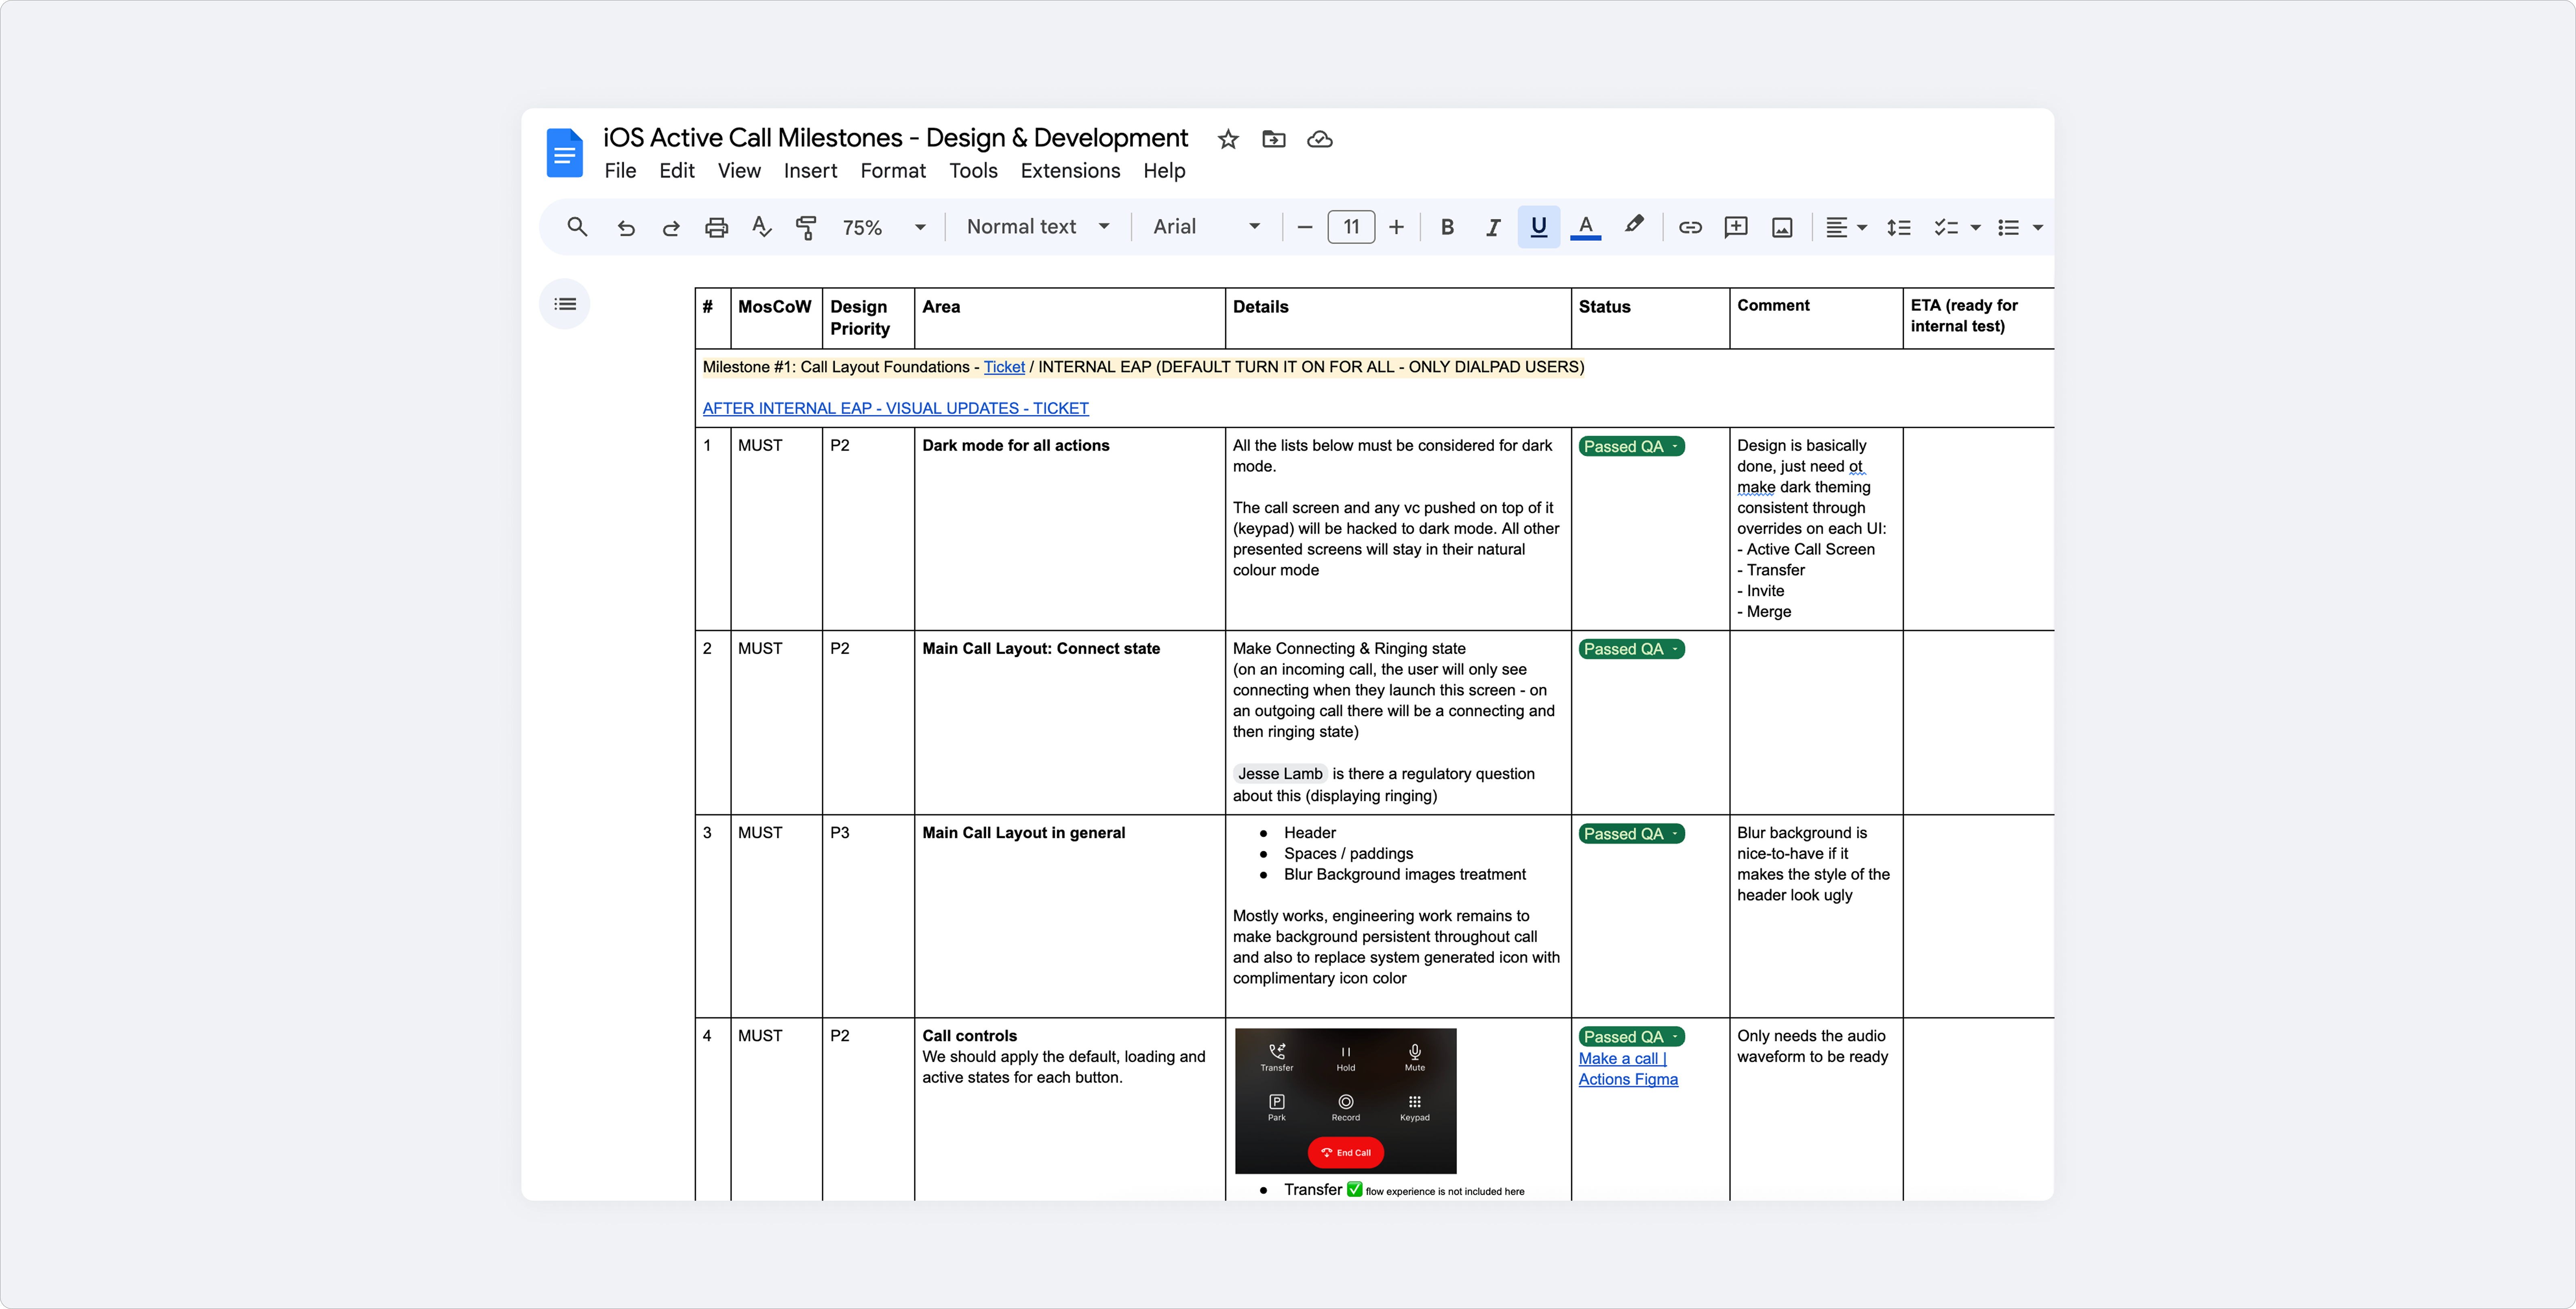Insert an image
Screen dimensions: 2576x1309
tap(1782, 227)
